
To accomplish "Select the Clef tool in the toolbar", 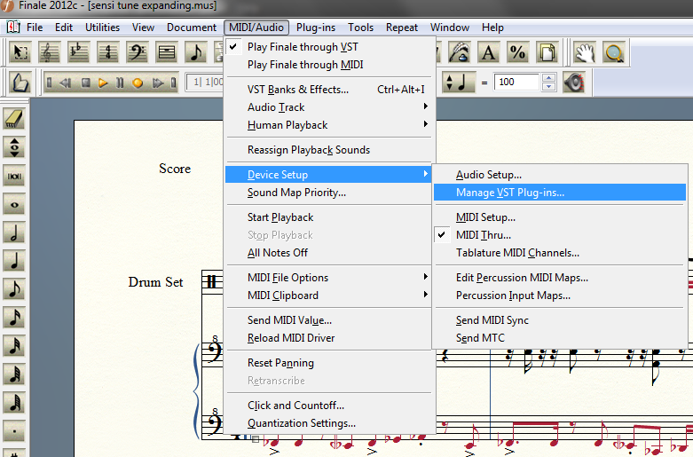I will (49, 53).
